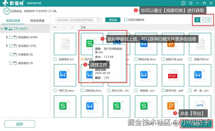215x131 pixels.
Task: Click the folder icon for 丢失路径
Action: [x=15, y=46]
